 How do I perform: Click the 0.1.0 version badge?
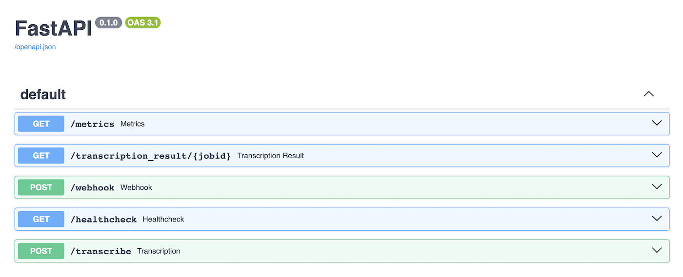pyautogui.click(x=108, y=22)
